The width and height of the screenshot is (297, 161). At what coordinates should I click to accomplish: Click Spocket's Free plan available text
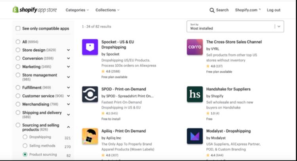114,77
